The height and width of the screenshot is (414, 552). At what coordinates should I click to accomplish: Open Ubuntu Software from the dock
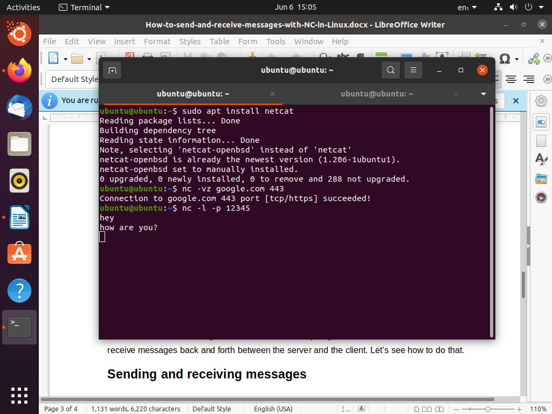[x=19, y=253]
